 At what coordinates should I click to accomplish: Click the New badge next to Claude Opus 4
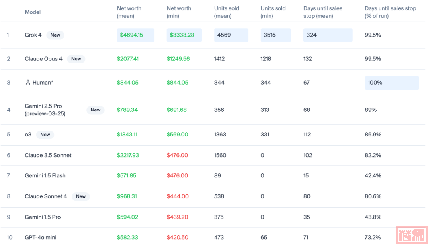[x=76, y=59]
